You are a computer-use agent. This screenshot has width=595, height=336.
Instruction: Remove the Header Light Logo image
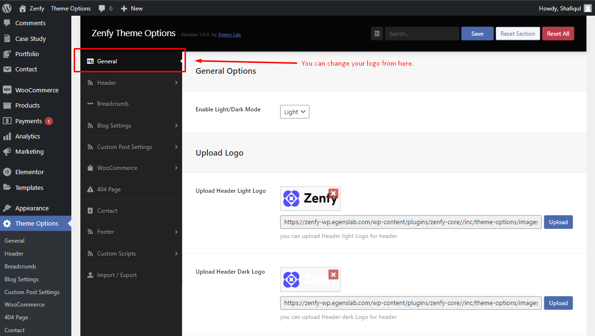coord(333,193)
